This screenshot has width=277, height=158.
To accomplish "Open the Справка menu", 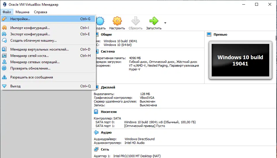I will tap(41, 12).
